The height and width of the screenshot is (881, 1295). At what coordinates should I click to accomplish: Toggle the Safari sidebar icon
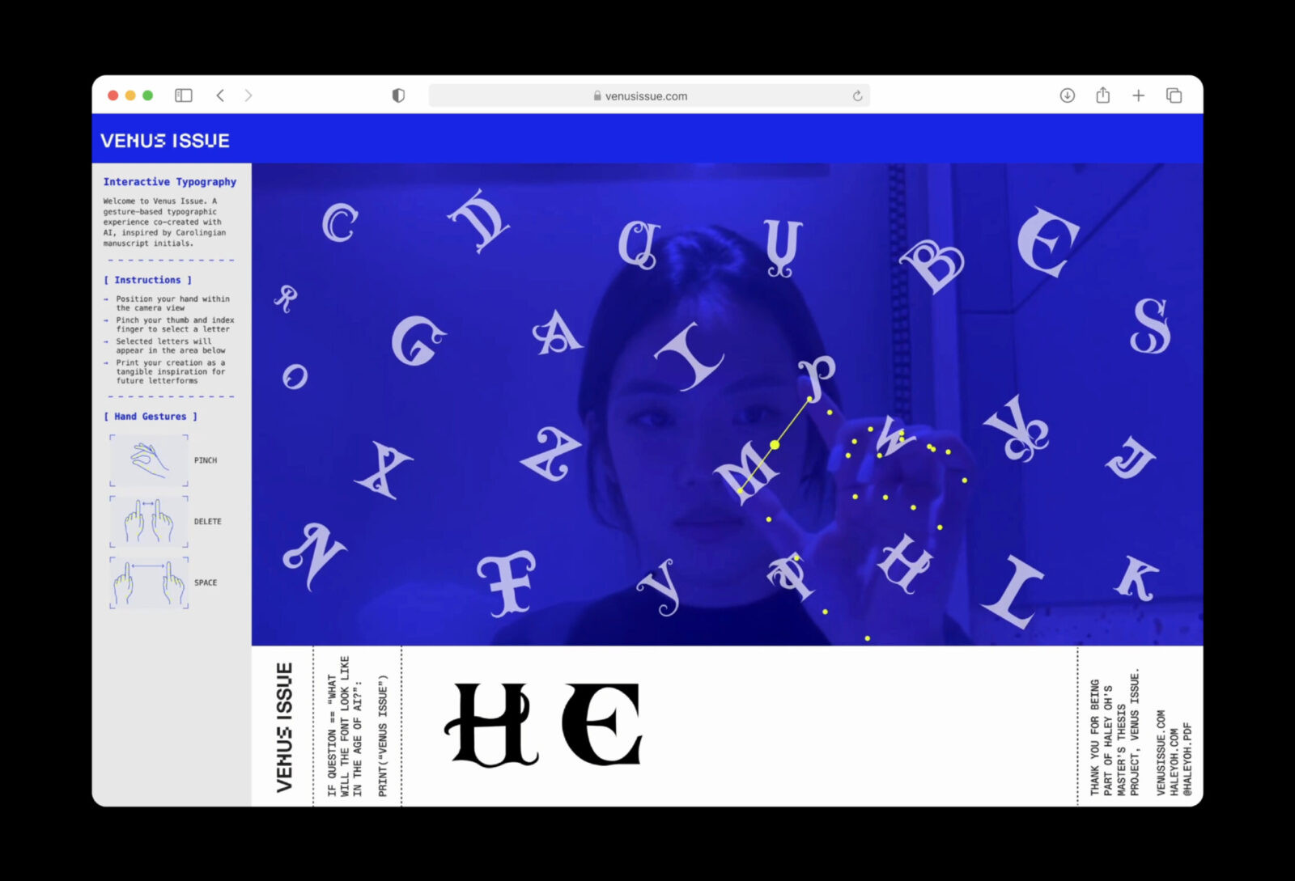coord(184,95)
